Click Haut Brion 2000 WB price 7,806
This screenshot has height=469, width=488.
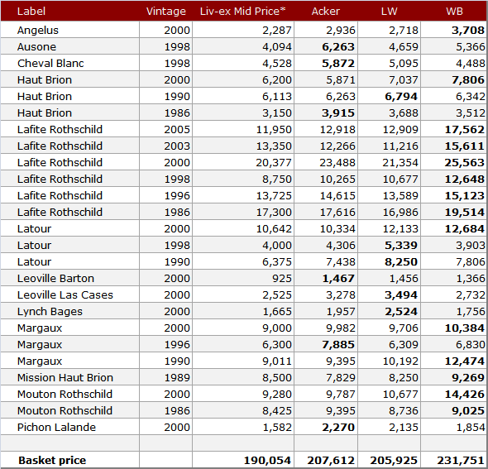(468, 79)
